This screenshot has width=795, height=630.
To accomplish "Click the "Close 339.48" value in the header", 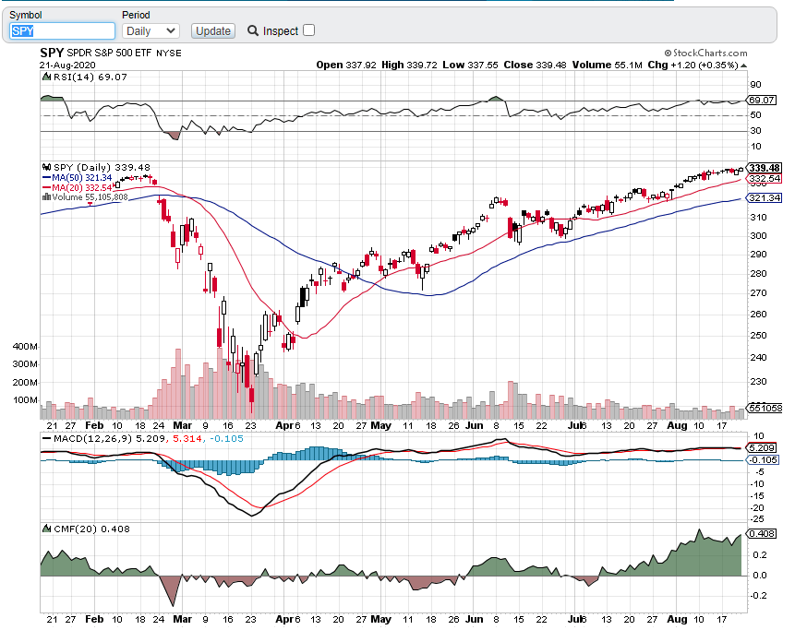I will click(x=535, y=65).
